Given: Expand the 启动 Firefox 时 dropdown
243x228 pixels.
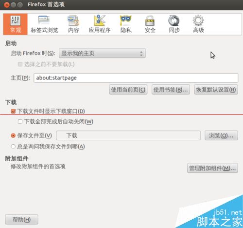Looking at the screenshot, I should (102, 53).
